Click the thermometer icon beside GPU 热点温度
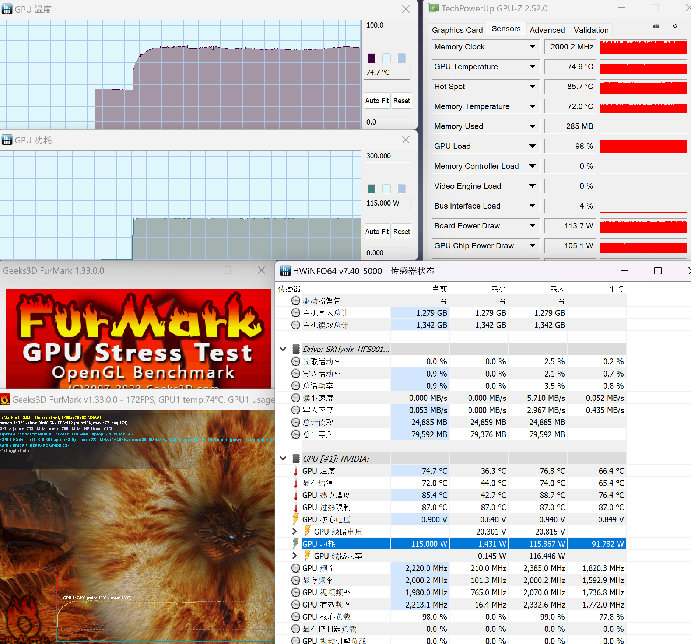 pos(295,495)
